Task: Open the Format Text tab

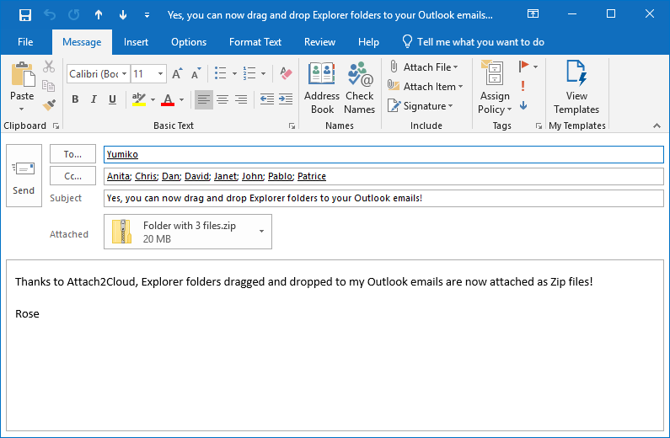Action: (255, 42)
